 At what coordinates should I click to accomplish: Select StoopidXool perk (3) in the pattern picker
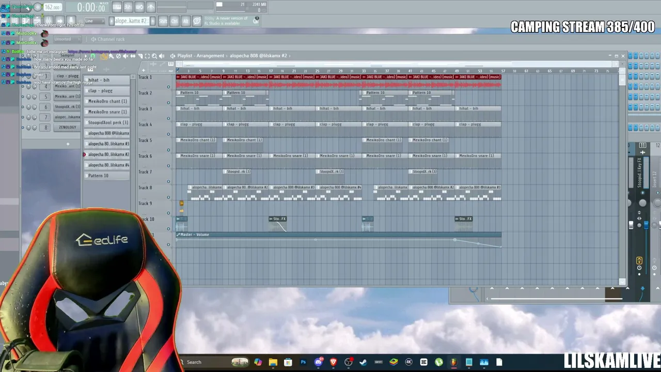point(107,122)
